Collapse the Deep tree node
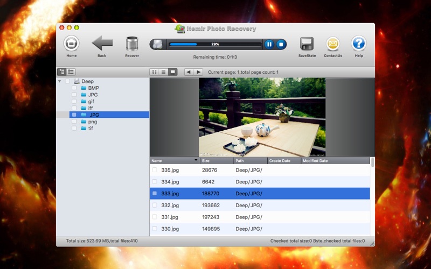The width and height of the screenshot is (431, 269). [x=60, y=81]
